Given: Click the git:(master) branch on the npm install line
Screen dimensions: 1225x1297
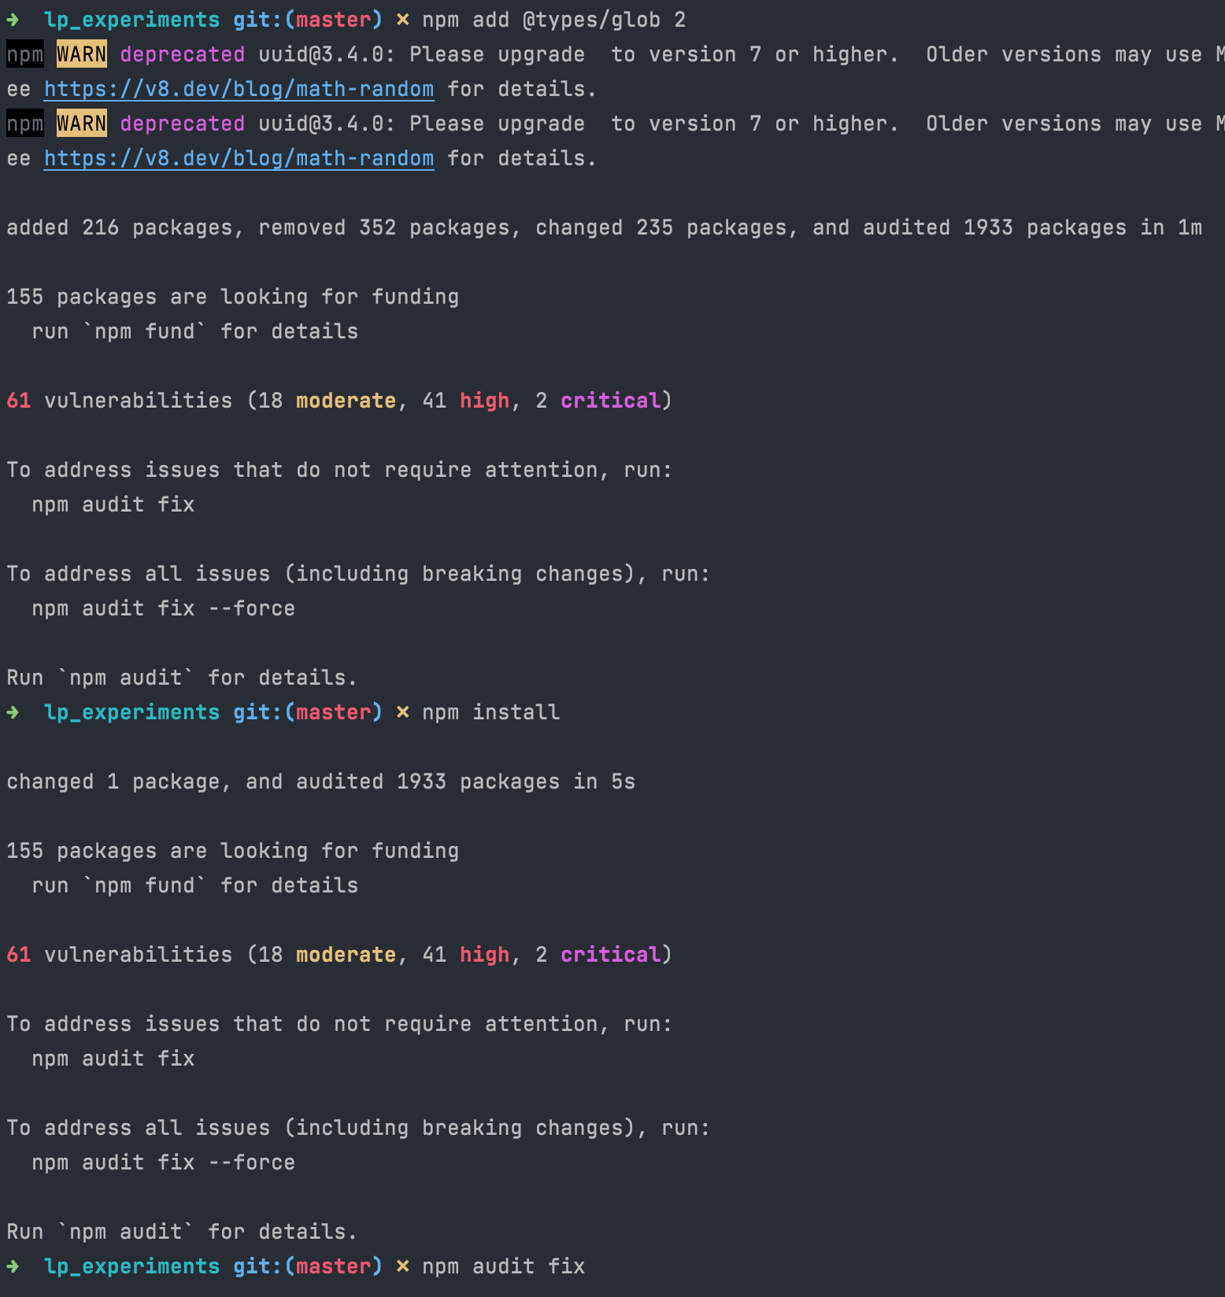Looking at the screenshot, I should [x=308, y=712].
